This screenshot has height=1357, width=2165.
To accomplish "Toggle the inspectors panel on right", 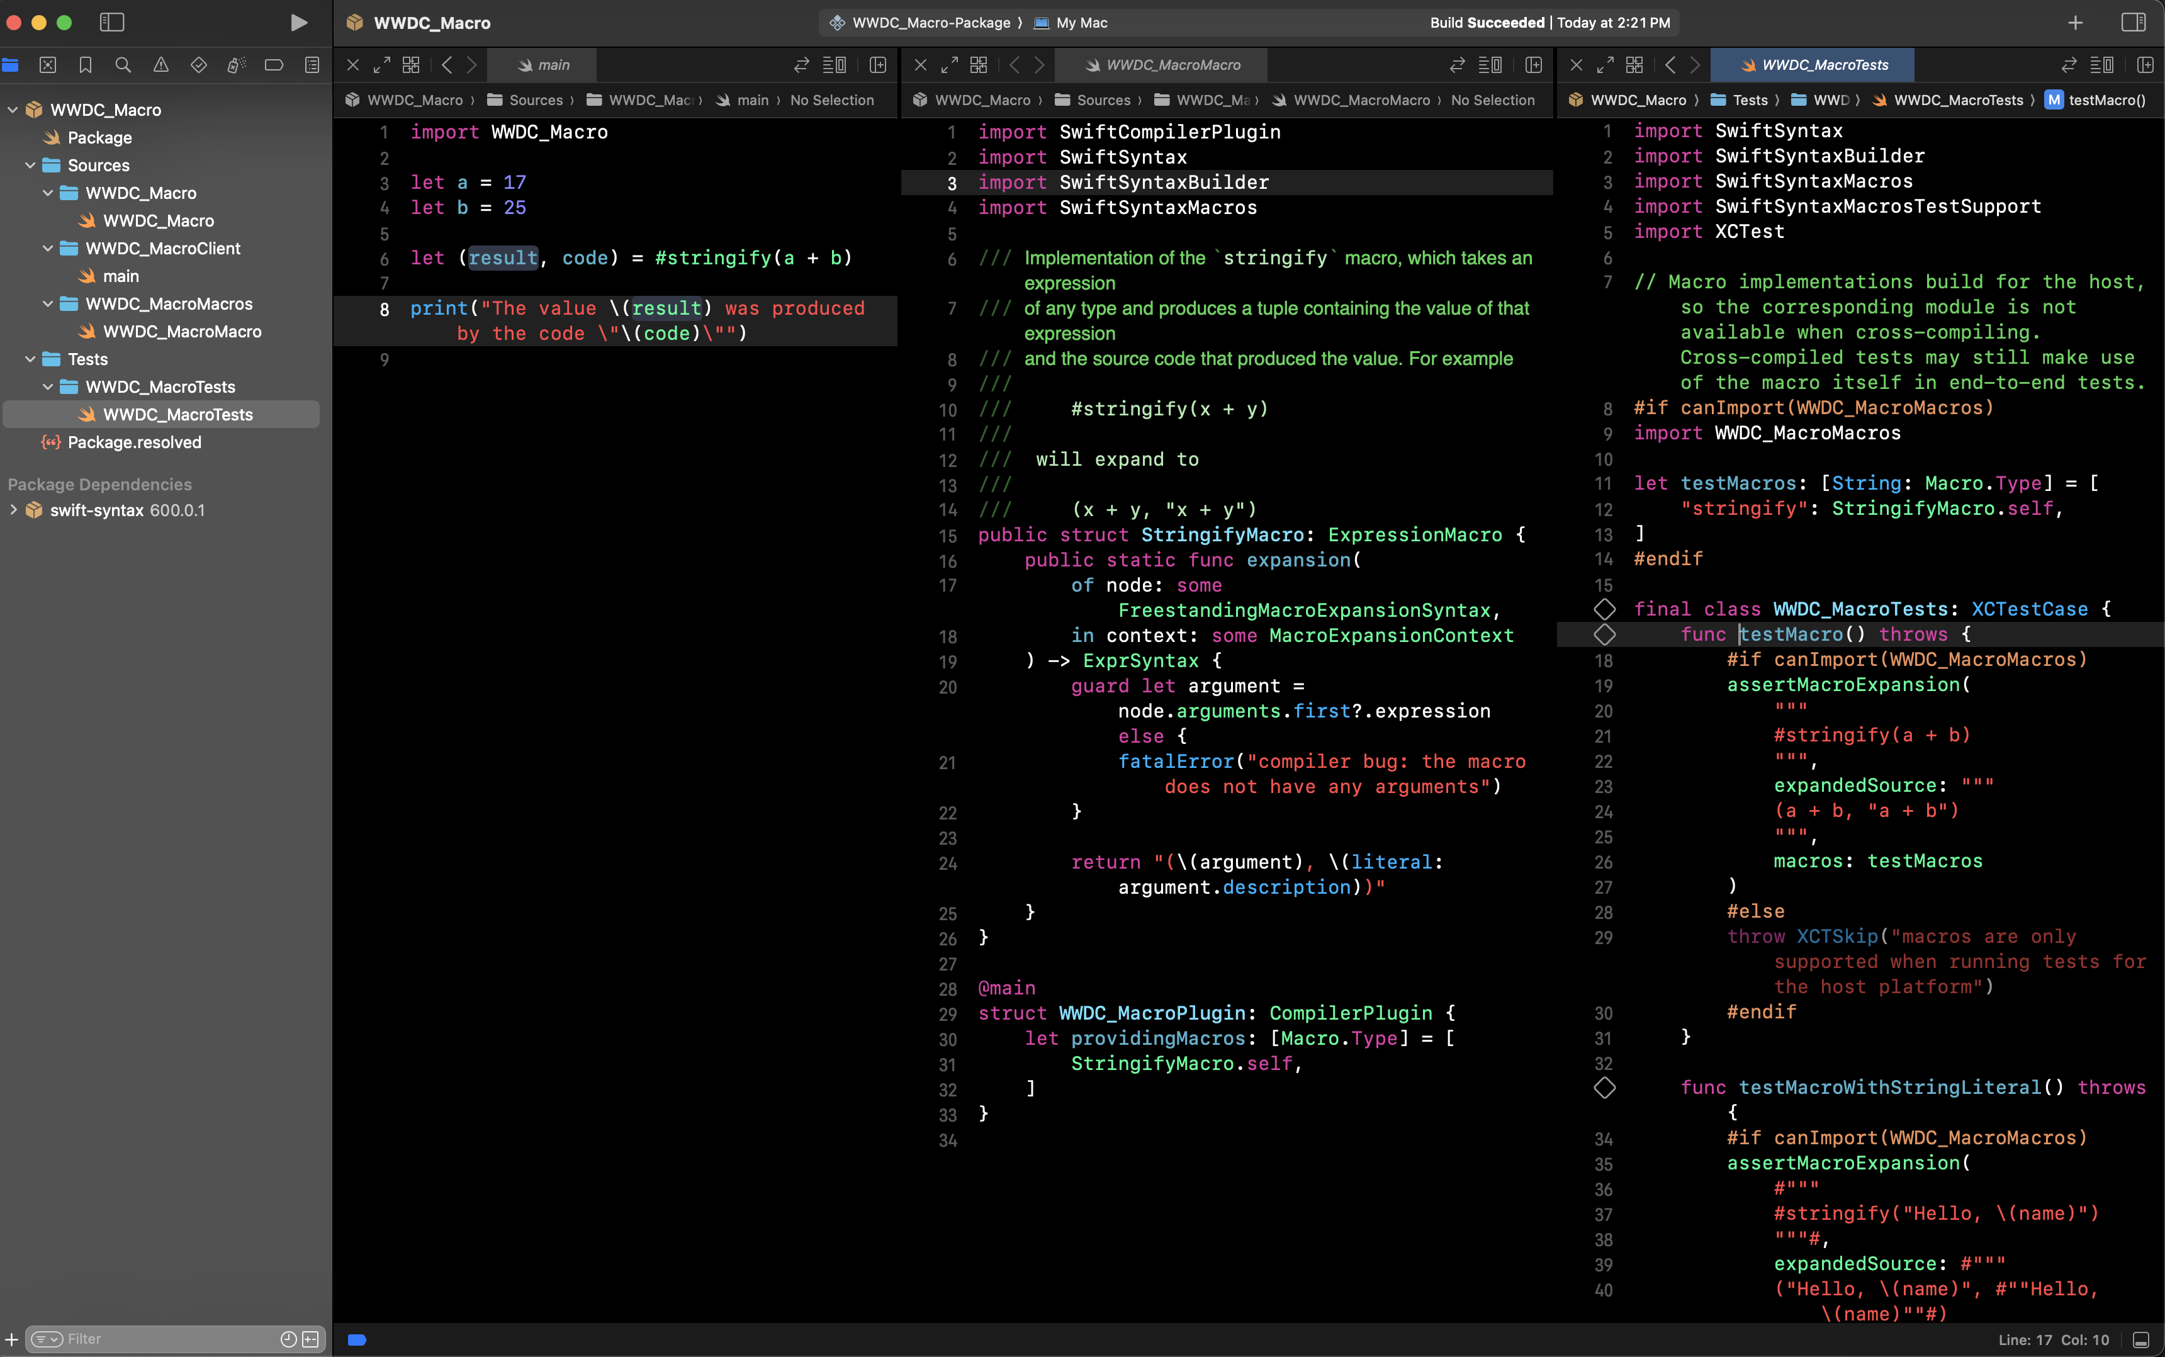I will 2133,23.
